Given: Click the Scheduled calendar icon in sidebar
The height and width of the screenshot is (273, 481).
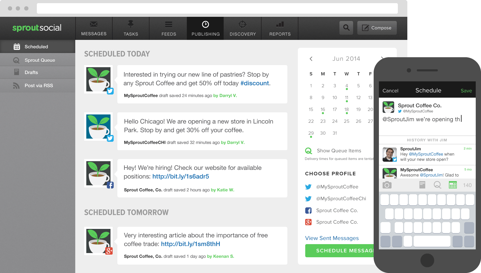Looking at the screenshot, I should [x=17, y=47].
